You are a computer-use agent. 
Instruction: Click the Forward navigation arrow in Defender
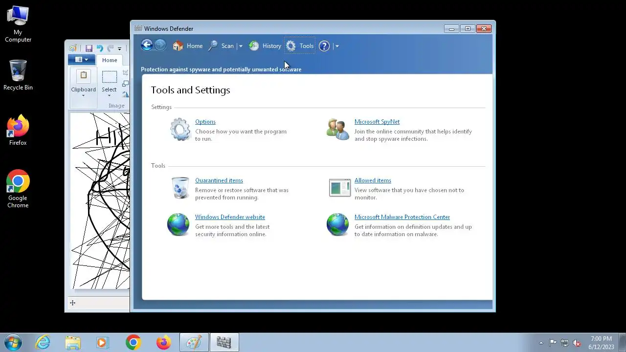[160, 45]
